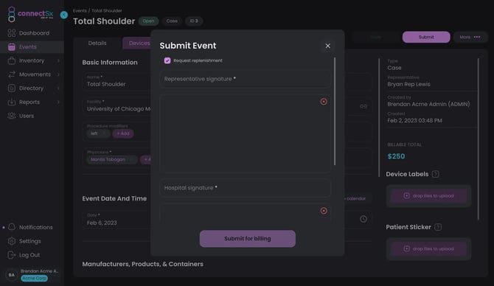This screenshot has height=286, width=494.
Task: Switch to the Details tab
Action: coord(97,43)
